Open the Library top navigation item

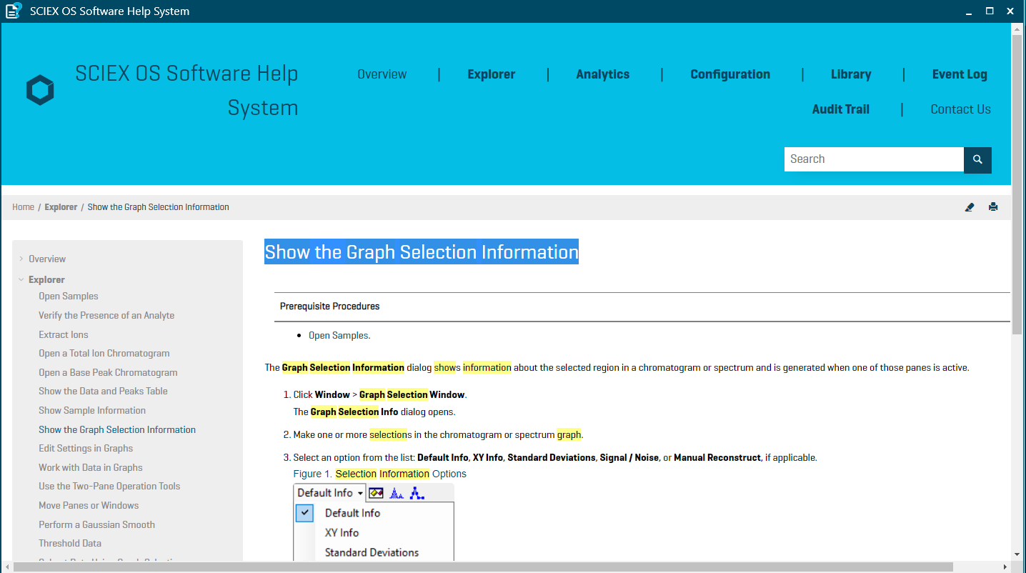(851, 74)
